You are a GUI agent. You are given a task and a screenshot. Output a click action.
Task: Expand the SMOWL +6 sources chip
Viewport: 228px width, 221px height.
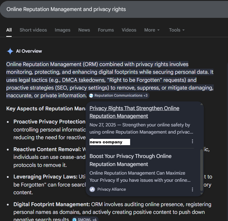[x=85, y=220]
